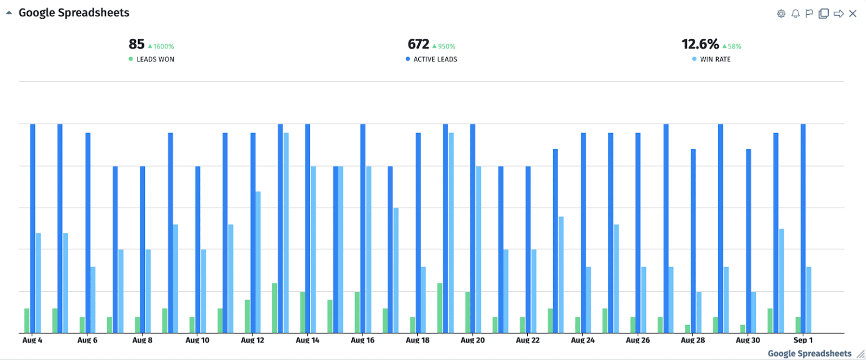This screenshot has width=866, height=360.
Task: Toggle the Leads Won series visibility
Action: click(152, 59)
